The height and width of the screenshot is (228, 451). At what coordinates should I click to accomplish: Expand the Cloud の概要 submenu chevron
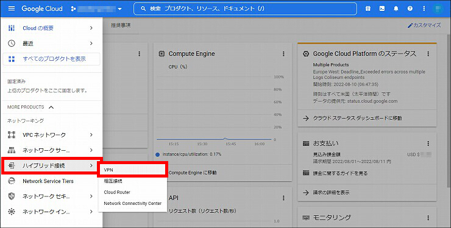pyautogui.click(x=91, y=28)
